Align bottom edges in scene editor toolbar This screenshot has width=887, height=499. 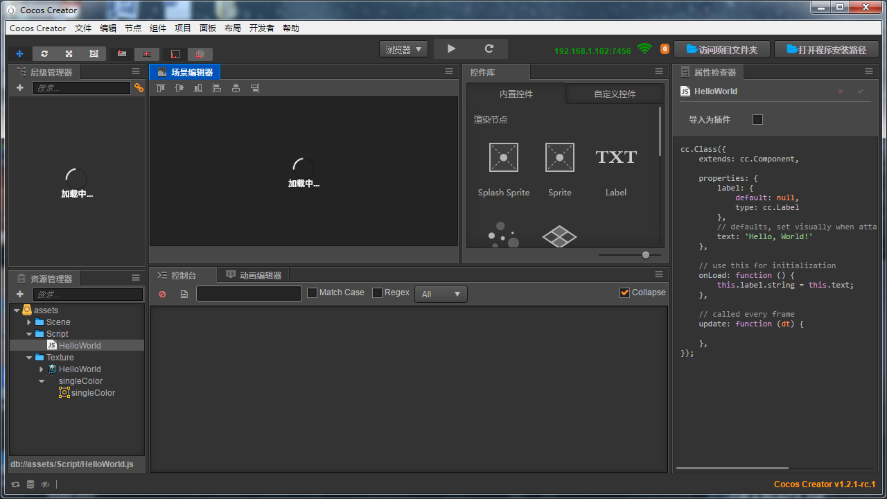[x=198, y=88]
